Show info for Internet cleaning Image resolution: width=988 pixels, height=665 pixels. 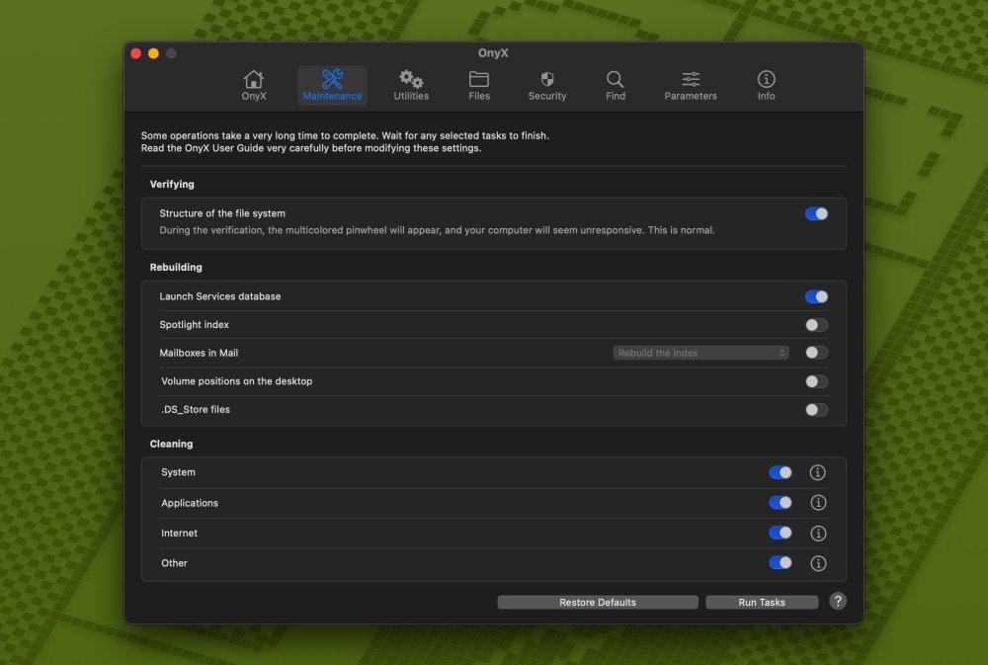click(x=818, y=534)
